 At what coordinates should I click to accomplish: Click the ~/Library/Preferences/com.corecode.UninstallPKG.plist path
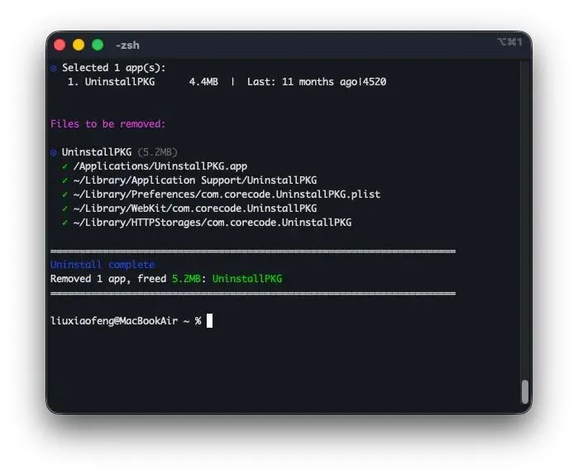[227, 194]
